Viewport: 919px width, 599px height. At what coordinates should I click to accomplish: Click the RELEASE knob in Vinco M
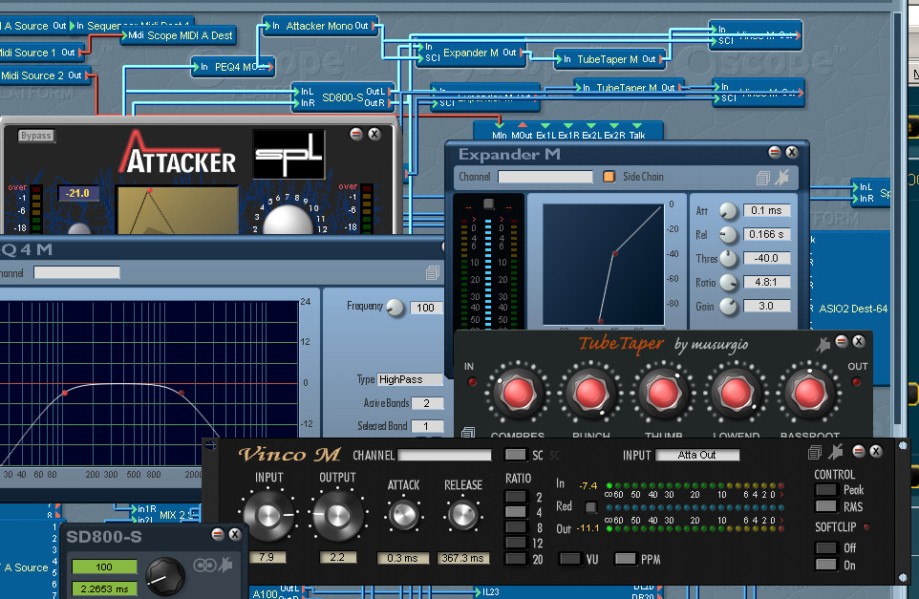tap(463, 515)
